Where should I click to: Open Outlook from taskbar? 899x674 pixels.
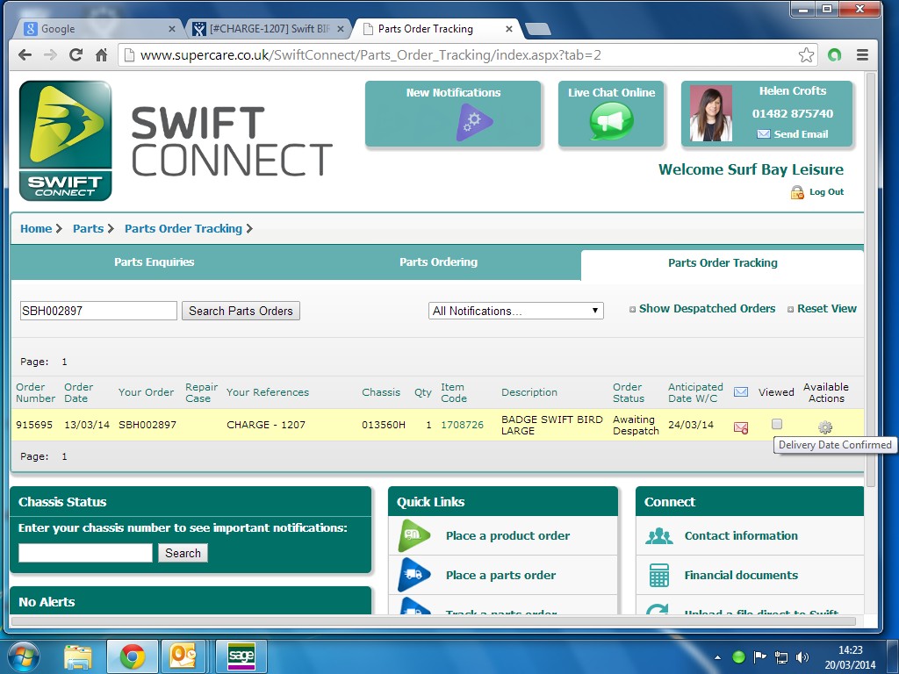coord(183,656)
